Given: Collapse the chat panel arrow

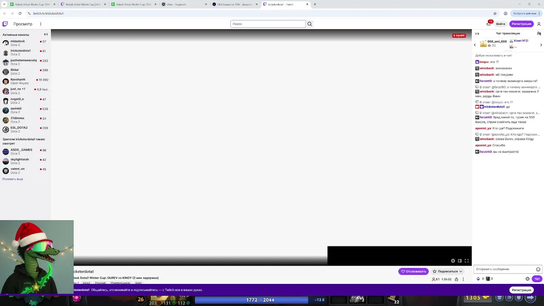Looking at the screenshot, I should [x=477, y=33].
